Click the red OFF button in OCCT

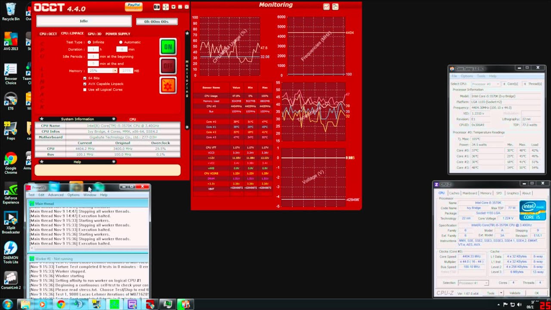tap(168, 66)
